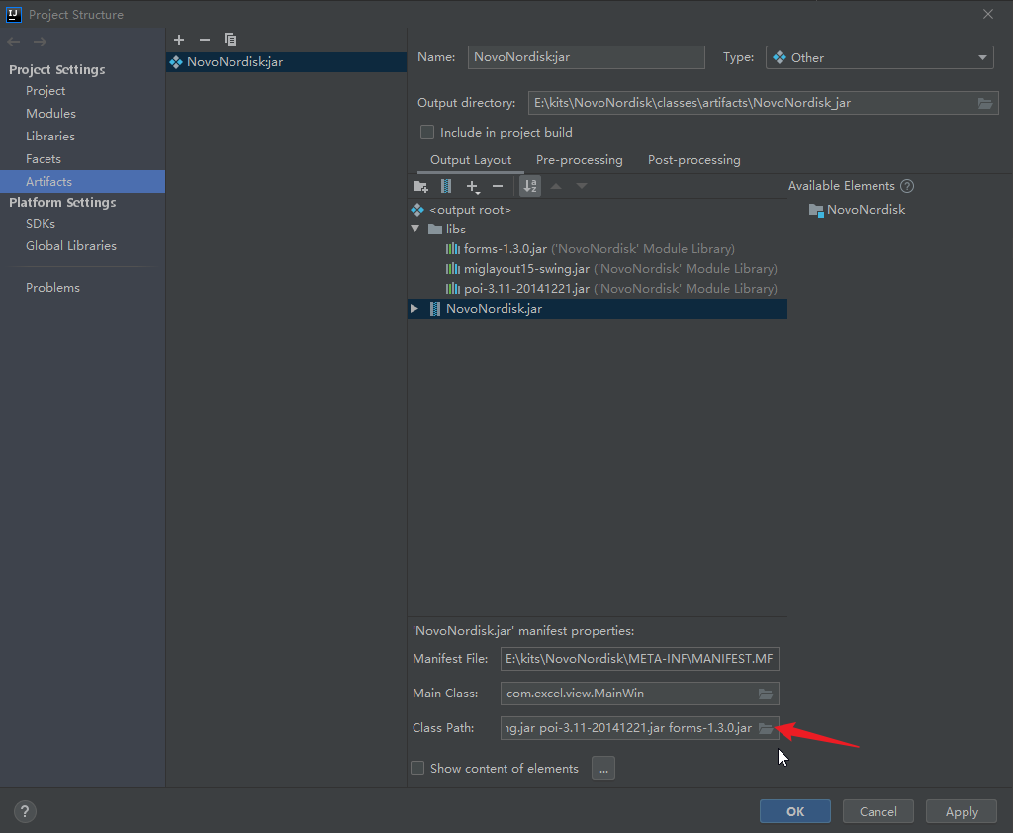Remove the selected output layout element
Viewport: 1013px width, 833px height.
[x=498, y=186]
